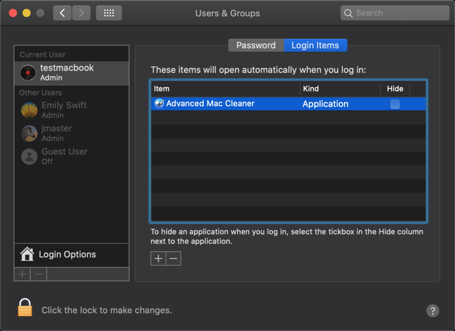Switch to the Password tab
Viewport: 455px width, 331px height.
256,45
